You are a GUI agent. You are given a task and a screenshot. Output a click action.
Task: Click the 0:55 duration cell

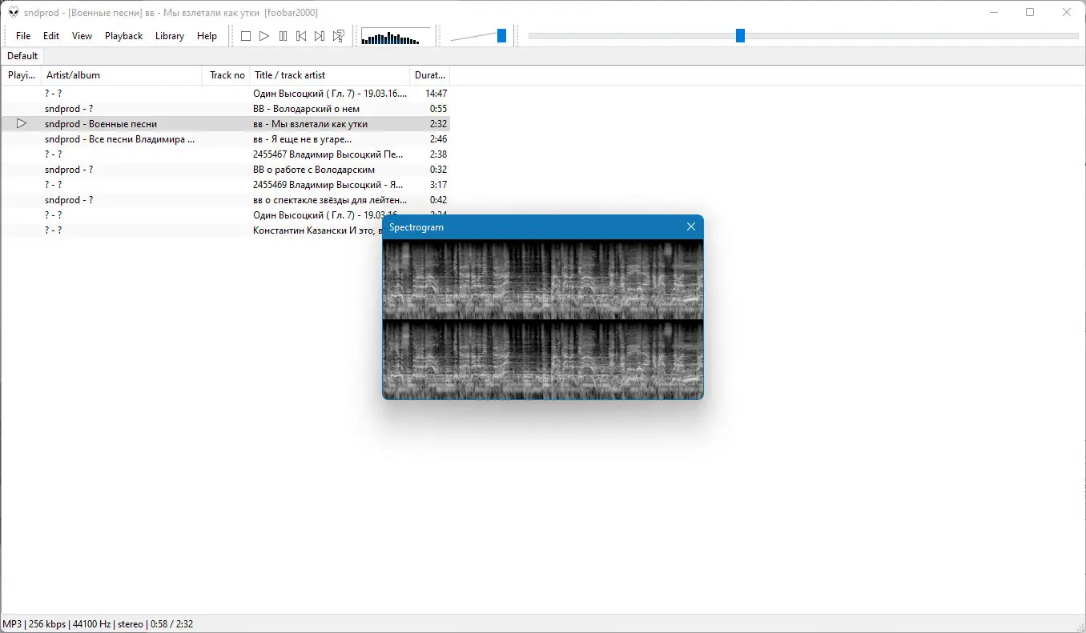tap(438, 109)
